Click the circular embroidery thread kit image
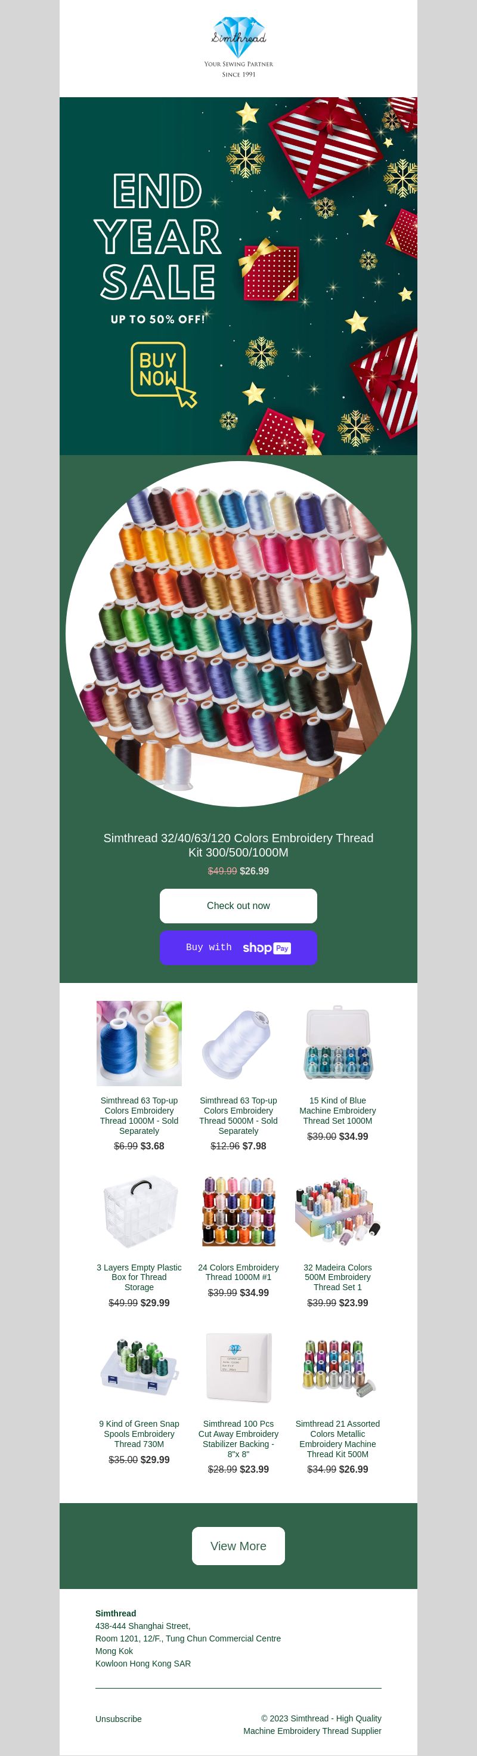The width and height of the screenshot is (477, 1756). coord(238,633)
